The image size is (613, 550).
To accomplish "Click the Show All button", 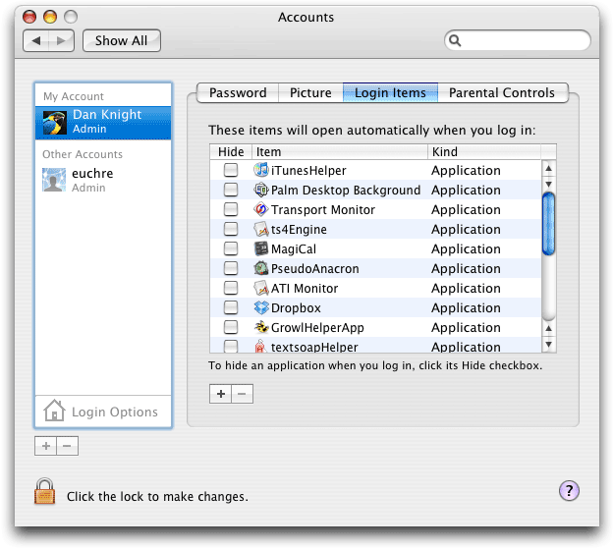I will tap(122, 40).
